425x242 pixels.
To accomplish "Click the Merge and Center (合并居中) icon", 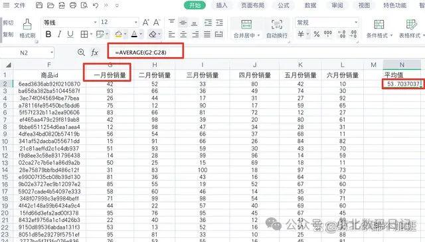I will coord(246,25).
